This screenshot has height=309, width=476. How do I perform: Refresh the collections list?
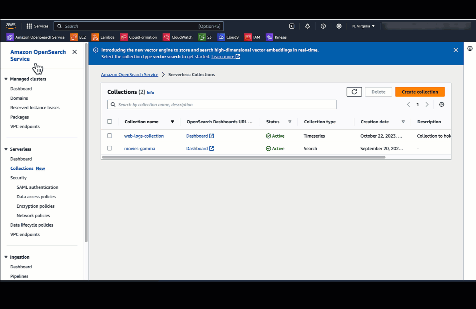(354, 92)
